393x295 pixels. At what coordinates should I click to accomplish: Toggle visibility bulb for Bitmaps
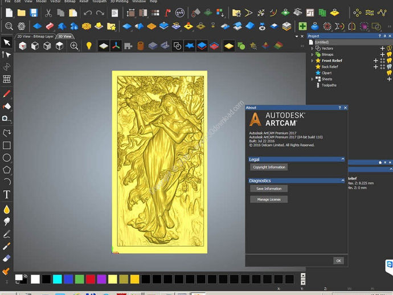click(389, 55)
